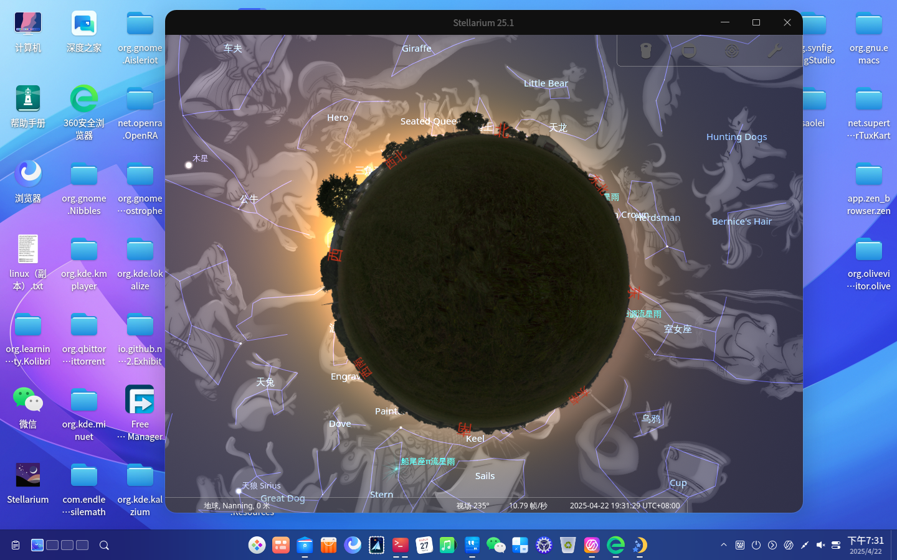Open WeChat from the dock
Screen dimensions: 897x560
[x=496, y=545]
